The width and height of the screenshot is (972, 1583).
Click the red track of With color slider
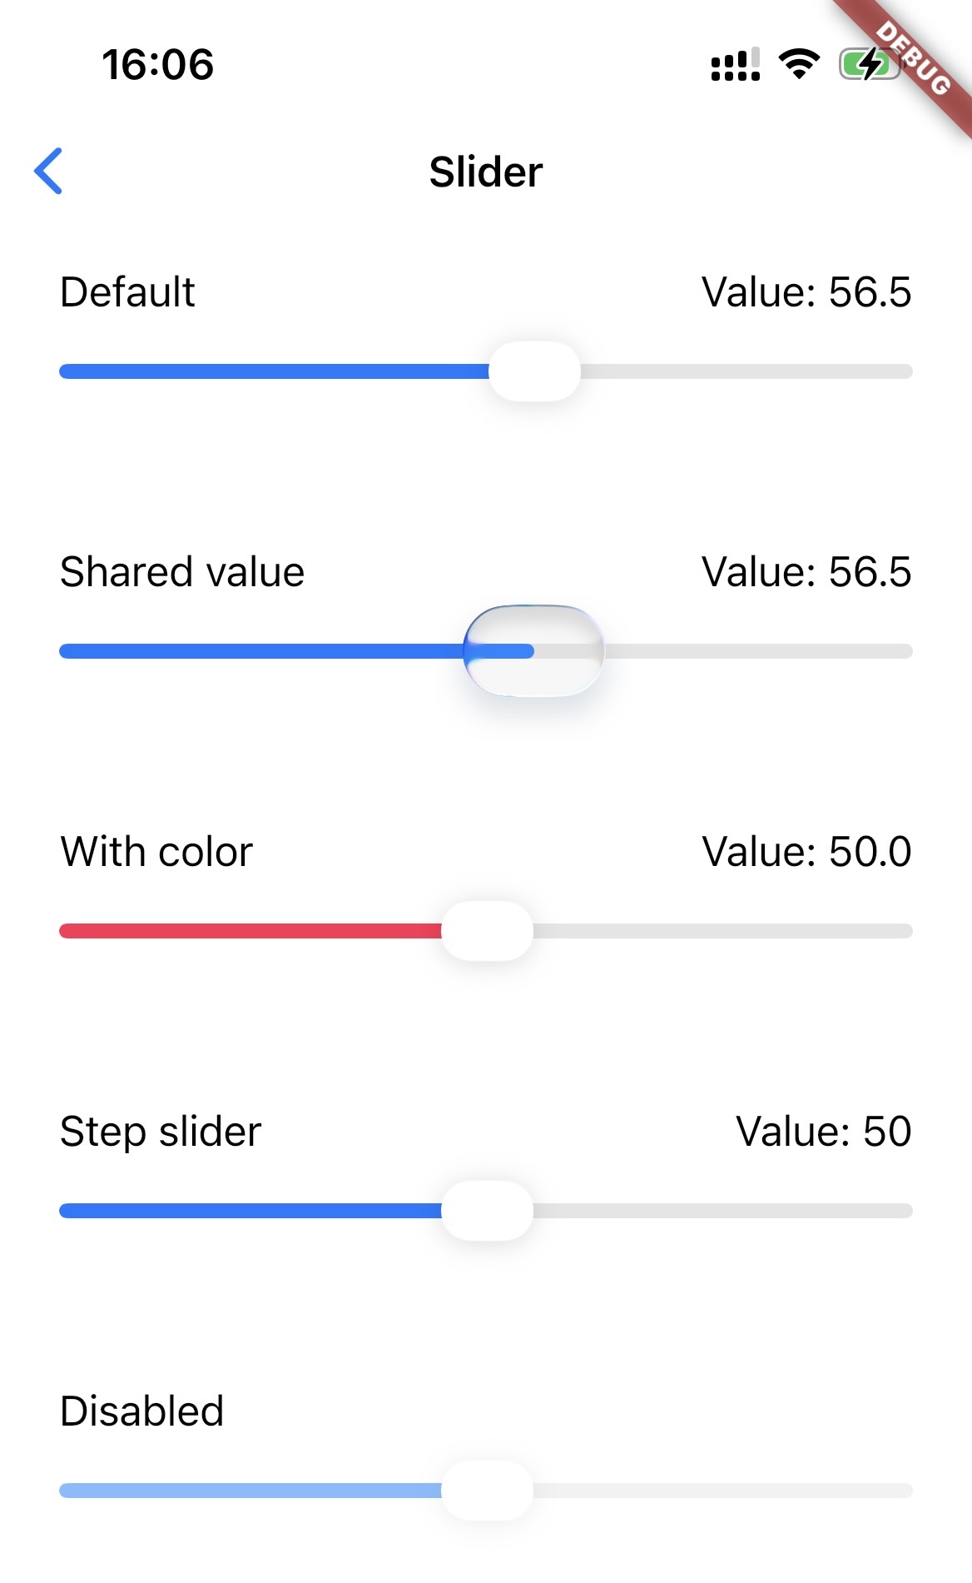[250, 932]
